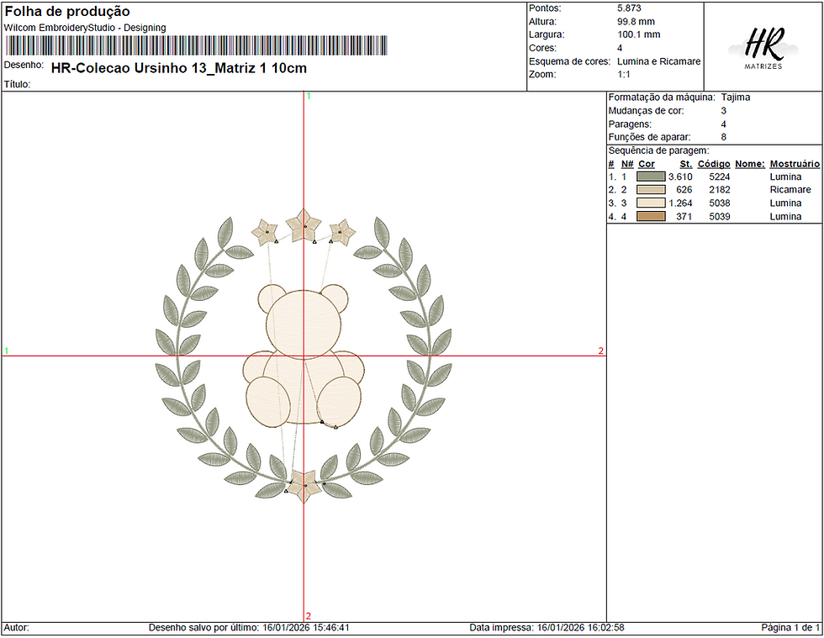Click the "Esquema de cores:" label
824x638 pixels.
pyautogui.click(x=570, y=61)
